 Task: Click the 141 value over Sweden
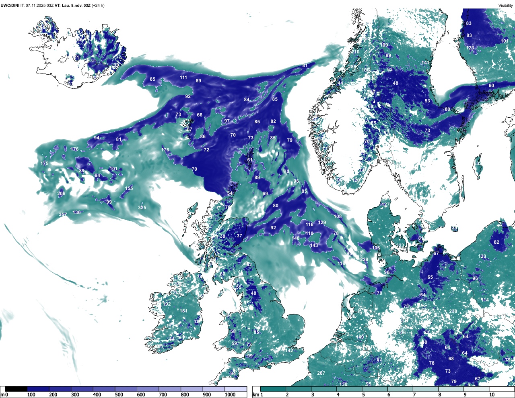coord(425,63)
